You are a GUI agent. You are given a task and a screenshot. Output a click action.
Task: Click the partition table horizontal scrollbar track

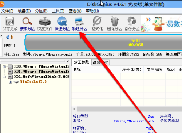[129, 109]
